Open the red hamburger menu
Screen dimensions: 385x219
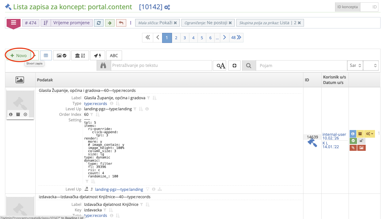click(x=13, y=23)
